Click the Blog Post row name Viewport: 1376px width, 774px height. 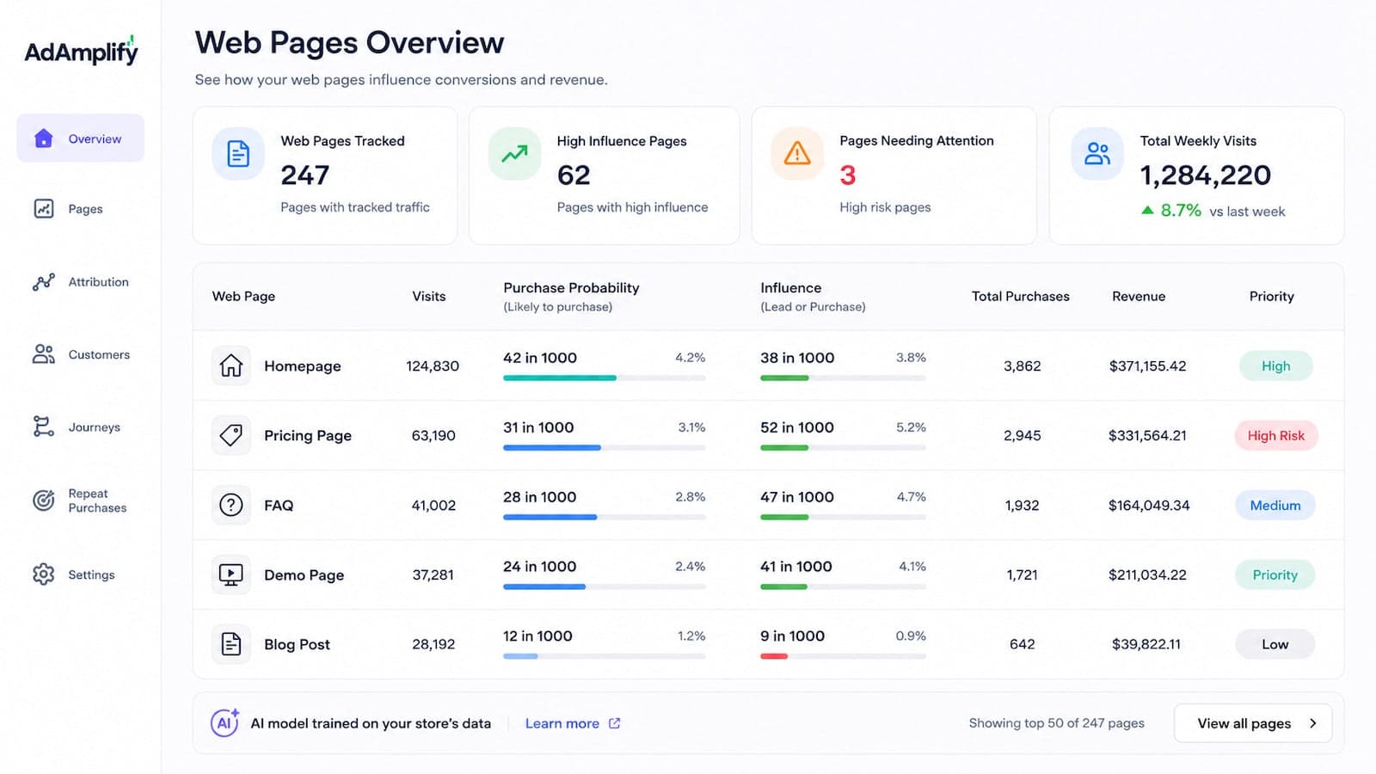tap(297, 644)
